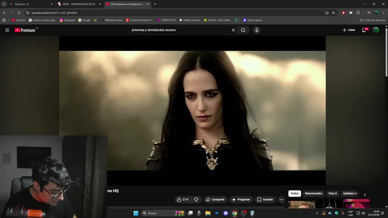The width and height of the screenshot is (388, 218).
Task: Open the BotRix | Sorteos bookmark
Action: click(190, 20)
